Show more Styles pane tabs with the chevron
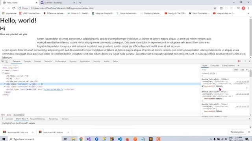 tap(238, 65)
